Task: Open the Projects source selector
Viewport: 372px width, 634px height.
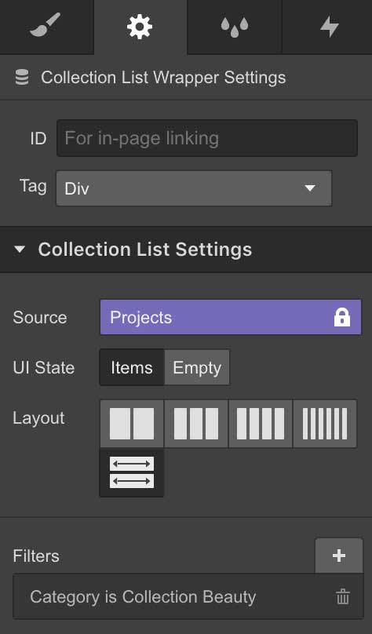Action: tap(231, 318)
